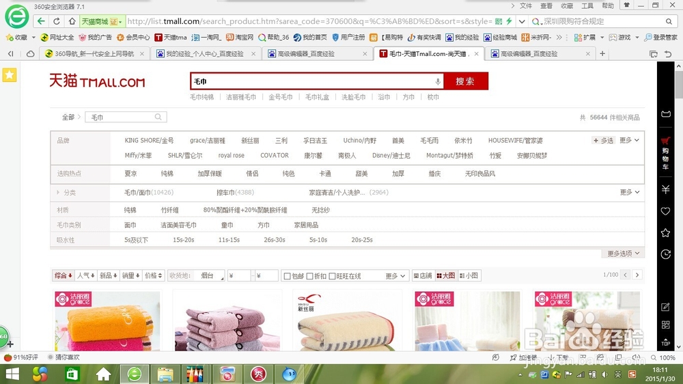Click the star icon in black sidebar
This screenshot has width=683, height=384.
coord(665,233)
